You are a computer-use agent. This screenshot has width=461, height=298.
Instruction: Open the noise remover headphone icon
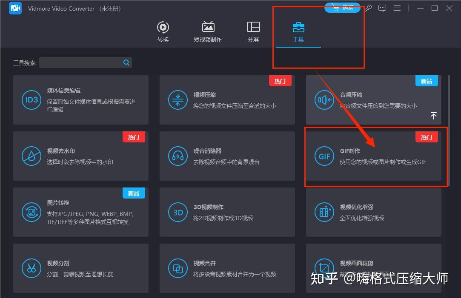pyautogui.click(x=178, y=156)
